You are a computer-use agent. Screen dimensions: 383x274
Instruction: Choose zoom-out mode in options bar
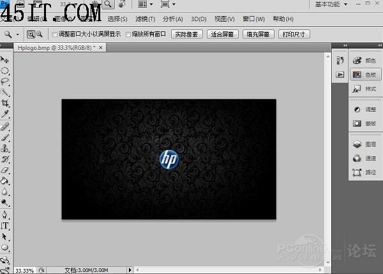pos(39,34)
